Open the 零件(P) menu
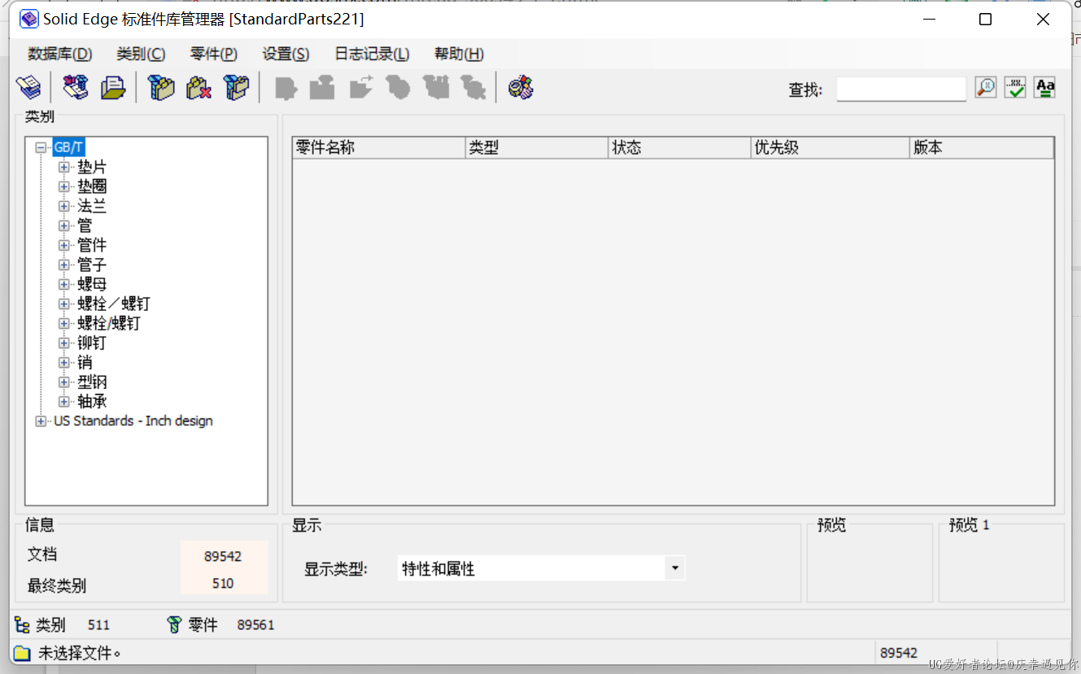This screenshot has width=1081, height=674. click(214, 54)
